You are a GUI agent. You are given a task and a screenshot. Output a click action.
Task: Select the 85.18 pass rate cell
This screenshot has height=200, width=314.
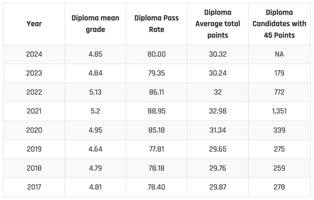pyautogui.click(x=156, y=130)
